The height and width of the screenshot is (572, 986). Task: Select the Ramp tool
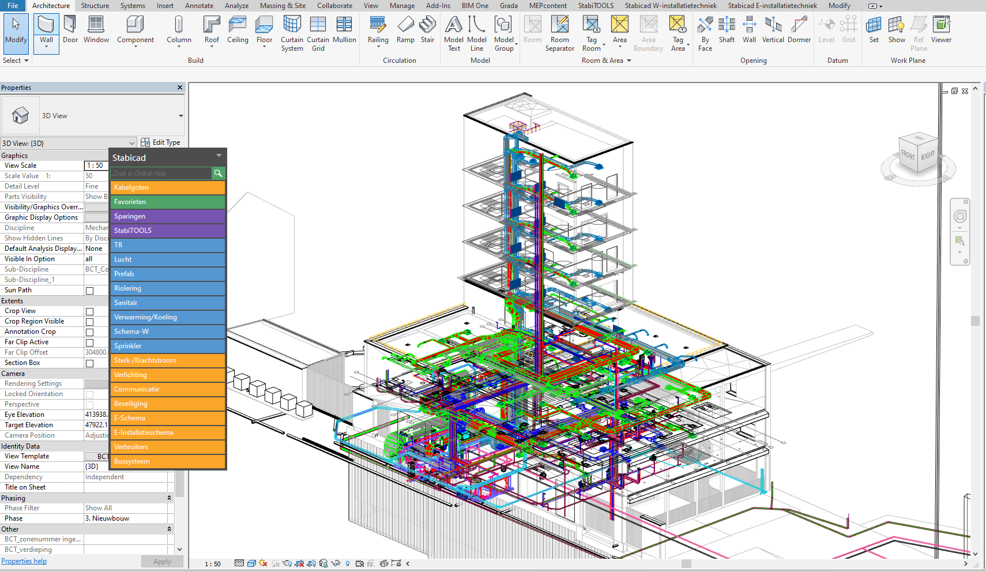405,30
